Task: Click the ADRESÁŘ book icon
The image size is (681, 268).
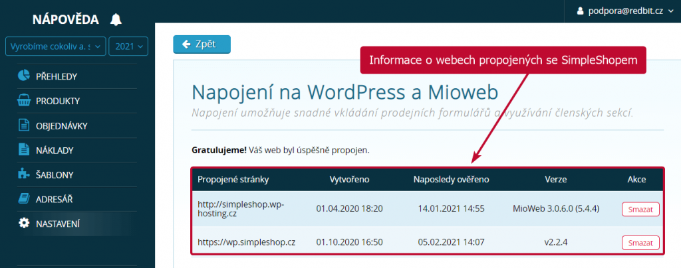Action: click(x=23, y=199)
